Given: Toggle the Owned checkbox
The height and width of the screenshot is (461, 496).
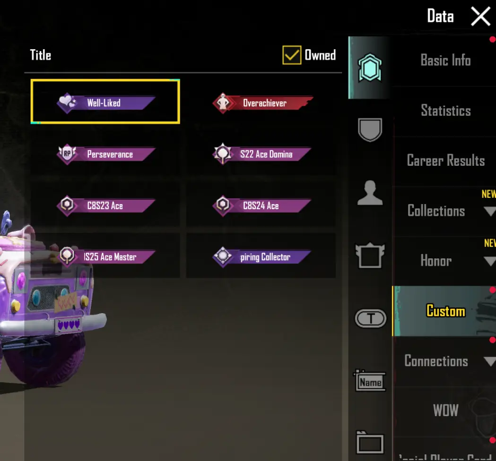Looking at the screenshot, I should [292, 55].
